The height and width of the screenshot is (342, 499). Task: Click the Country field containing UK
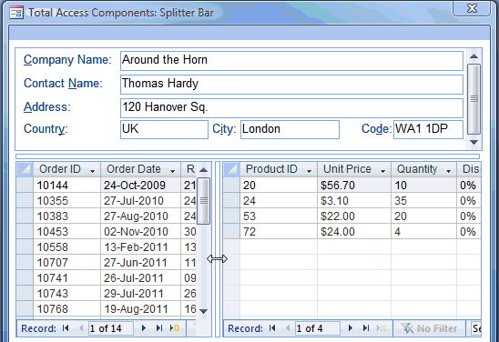pyautogui.click(x=164, y=129)
